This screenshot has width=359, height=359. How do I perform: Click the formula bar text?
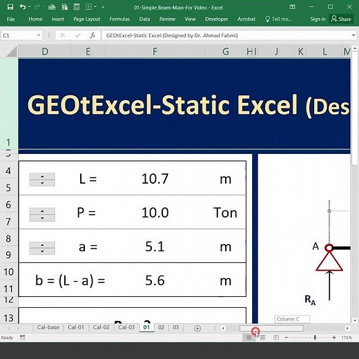point(172,35)
